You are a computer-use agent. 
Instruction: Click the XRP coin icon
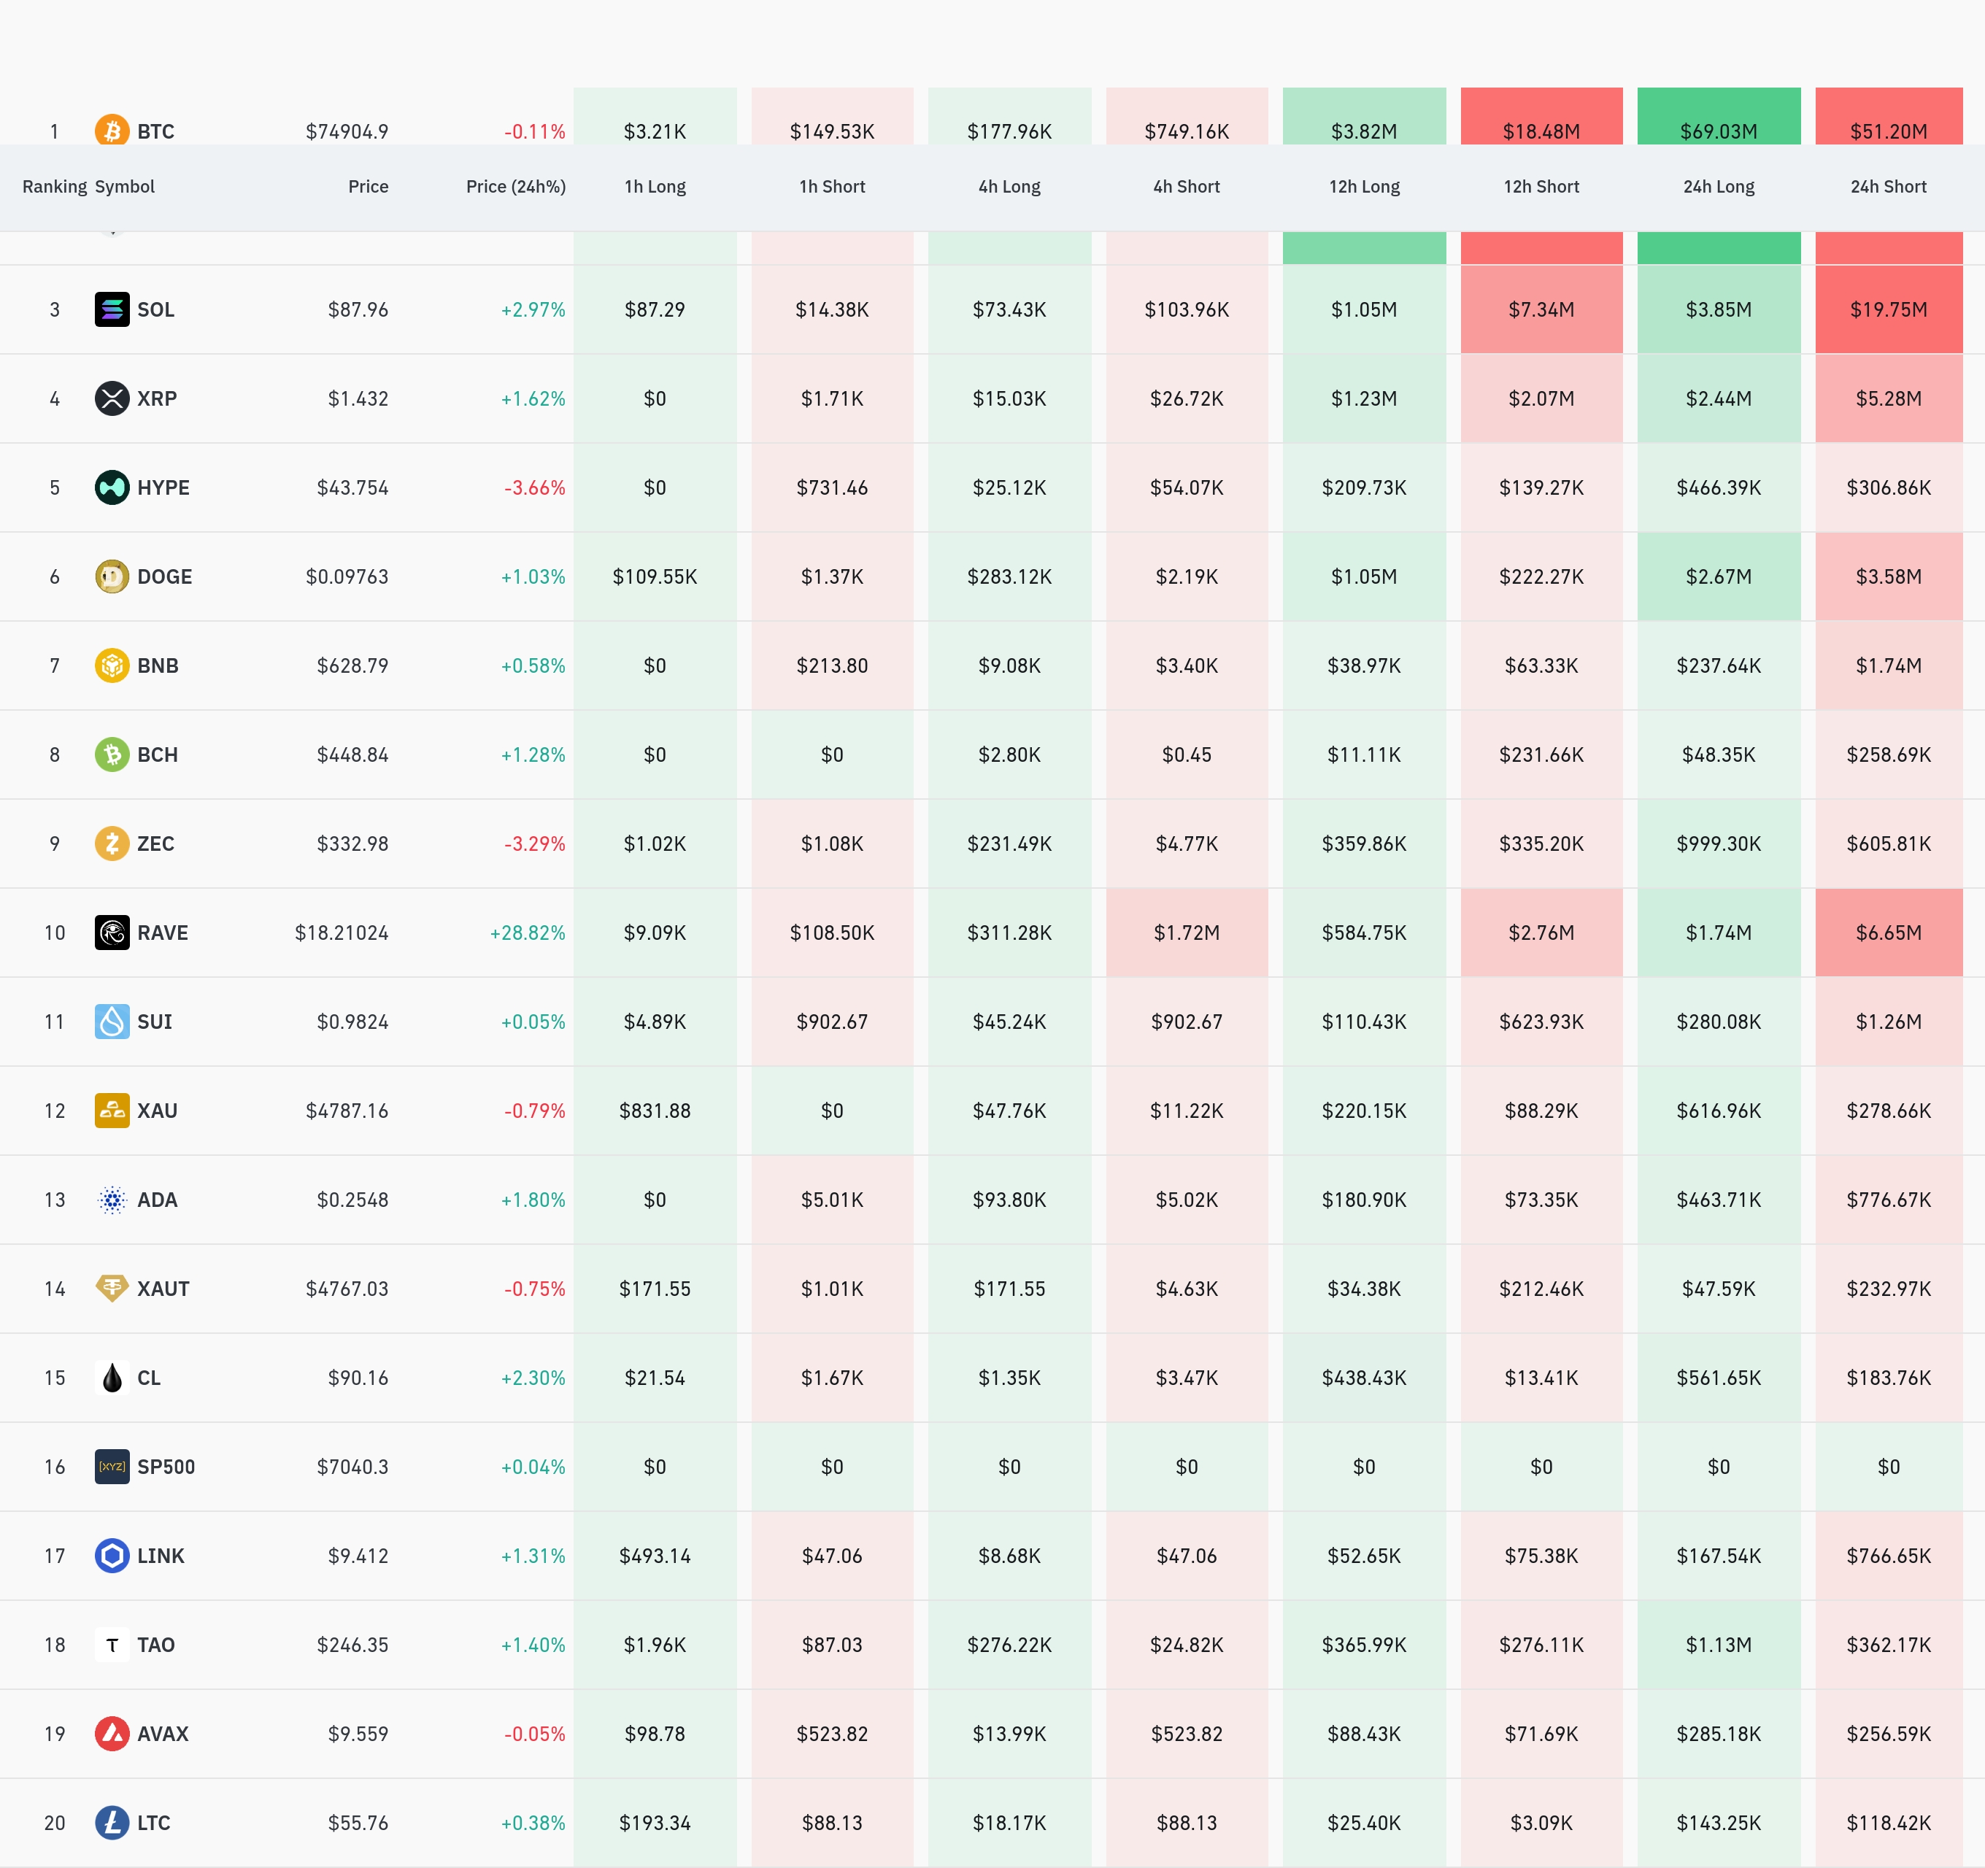point(112,398)
